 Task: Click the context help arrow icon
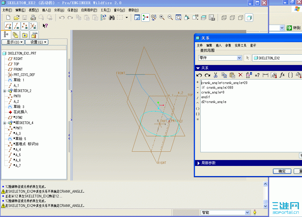pyautogui.click(x=45, y=26)
